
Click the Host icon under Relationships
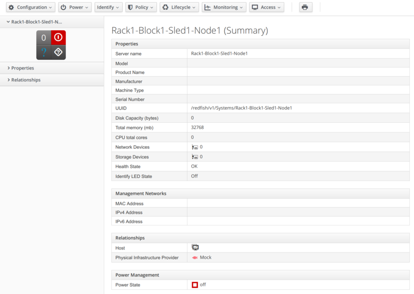click(195, 247)
